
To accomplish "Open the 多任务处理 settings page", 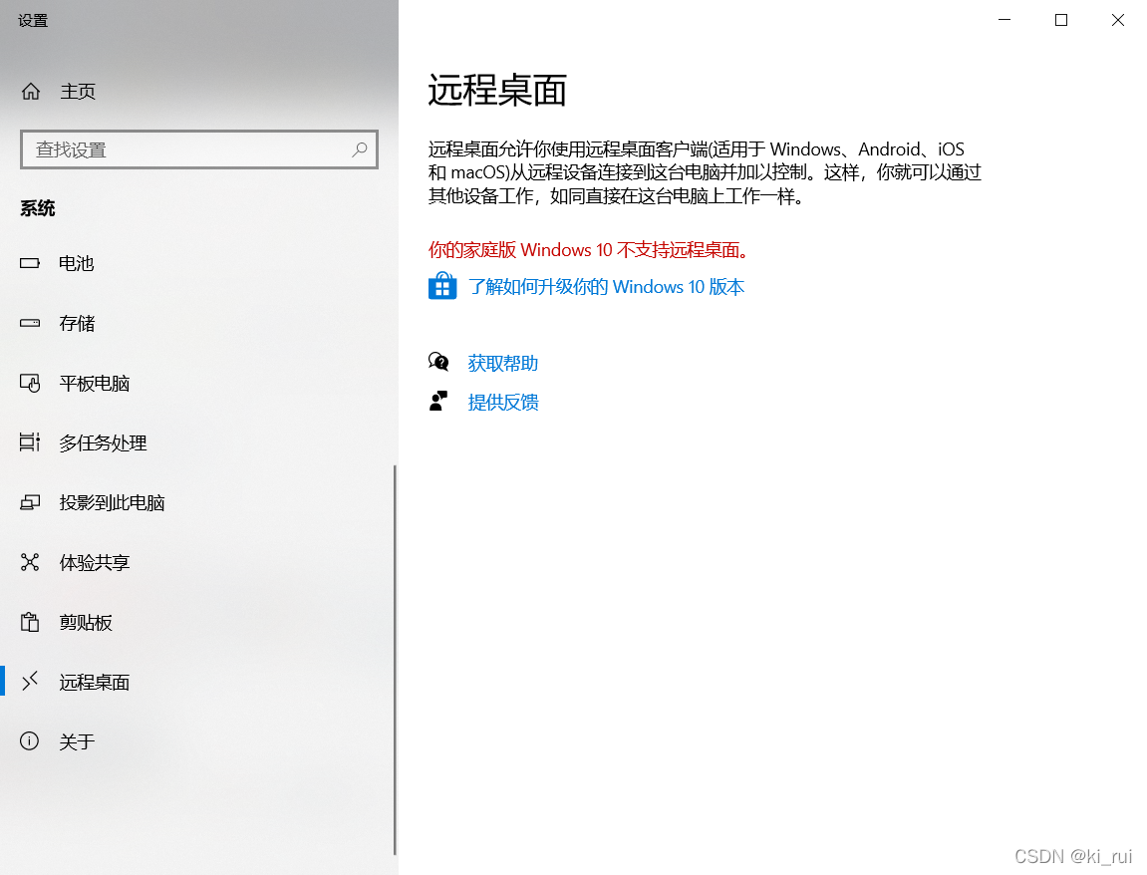I will click(104, 443).
